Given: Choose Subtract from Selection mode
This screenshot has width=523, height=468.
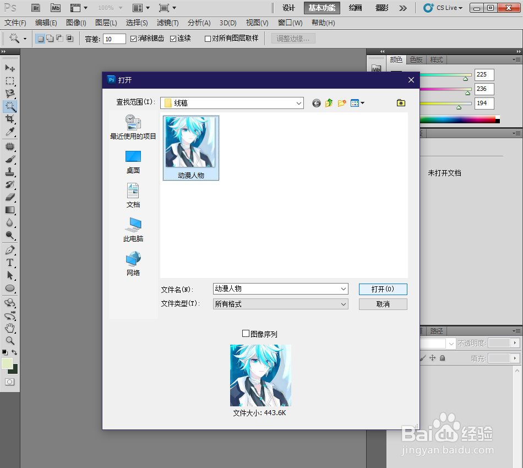Looking at the screenshot, I should point(59,39).
